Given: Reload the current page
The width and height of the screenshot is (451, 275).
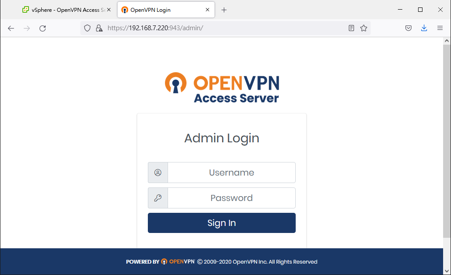Looking at the screenshot, I should tap(43, 28).
